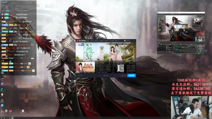Click the green logo next to the launcher logo
Screen dimensions: 212x119
tap(87, 41)
